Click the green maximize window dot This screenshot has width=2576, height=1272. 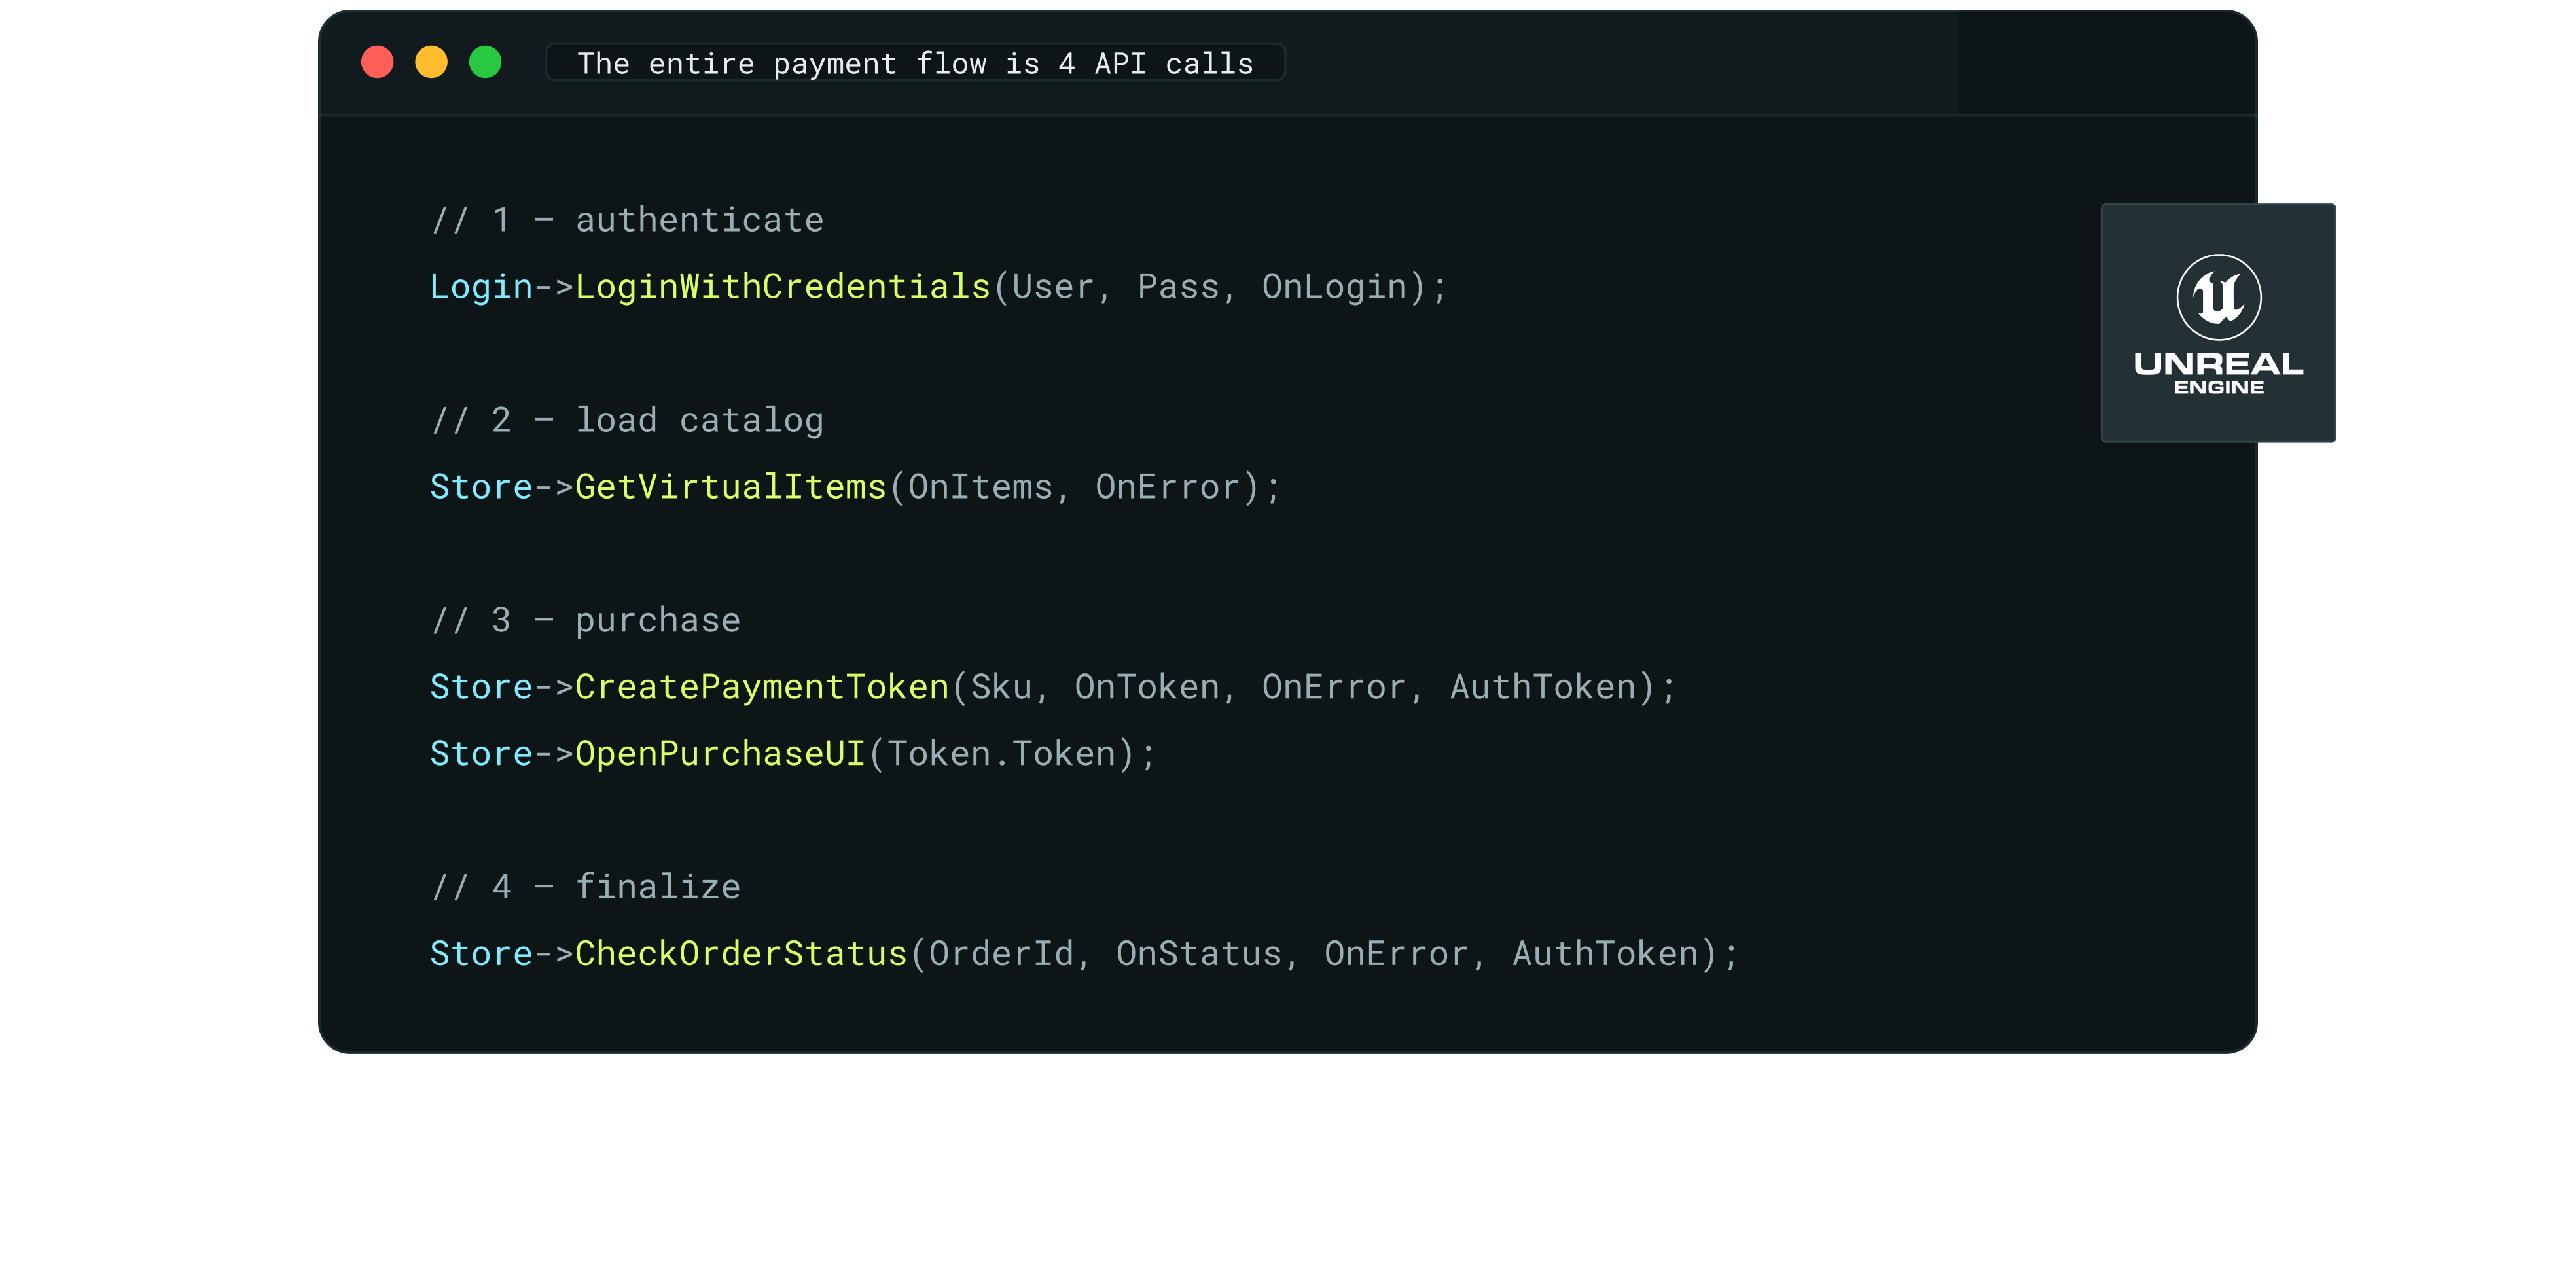pyautogui.click(x=485, y=62)
